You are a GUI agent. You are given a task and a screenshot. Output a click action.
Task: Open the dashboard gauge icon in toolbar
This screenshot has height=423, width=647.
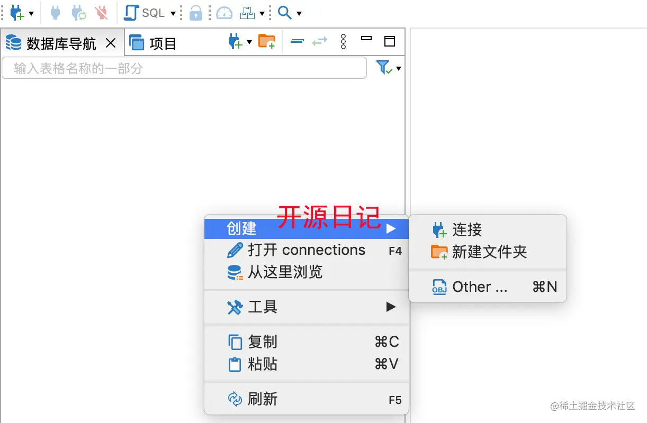224,13
